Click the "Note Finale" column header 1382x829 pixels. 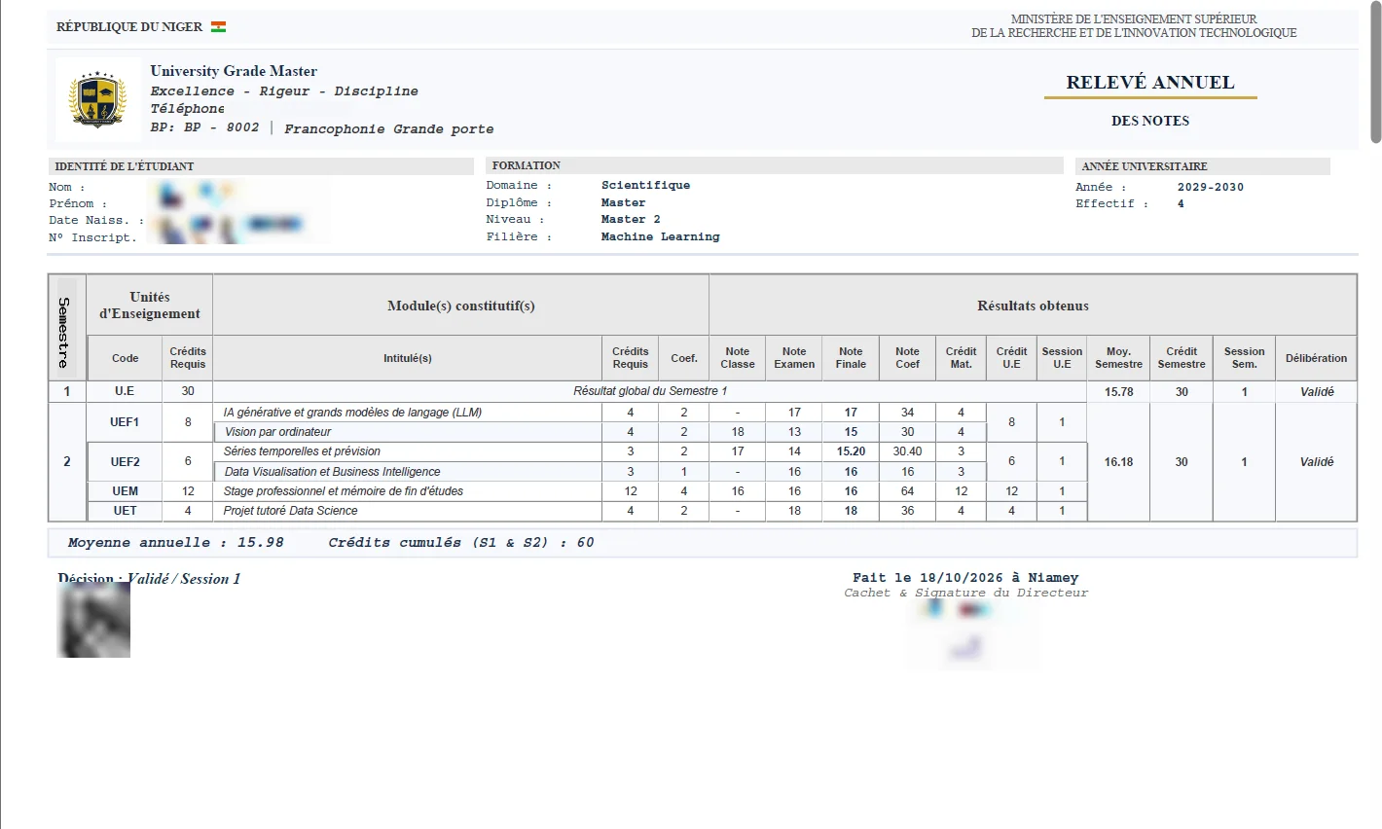coord(851,358)
